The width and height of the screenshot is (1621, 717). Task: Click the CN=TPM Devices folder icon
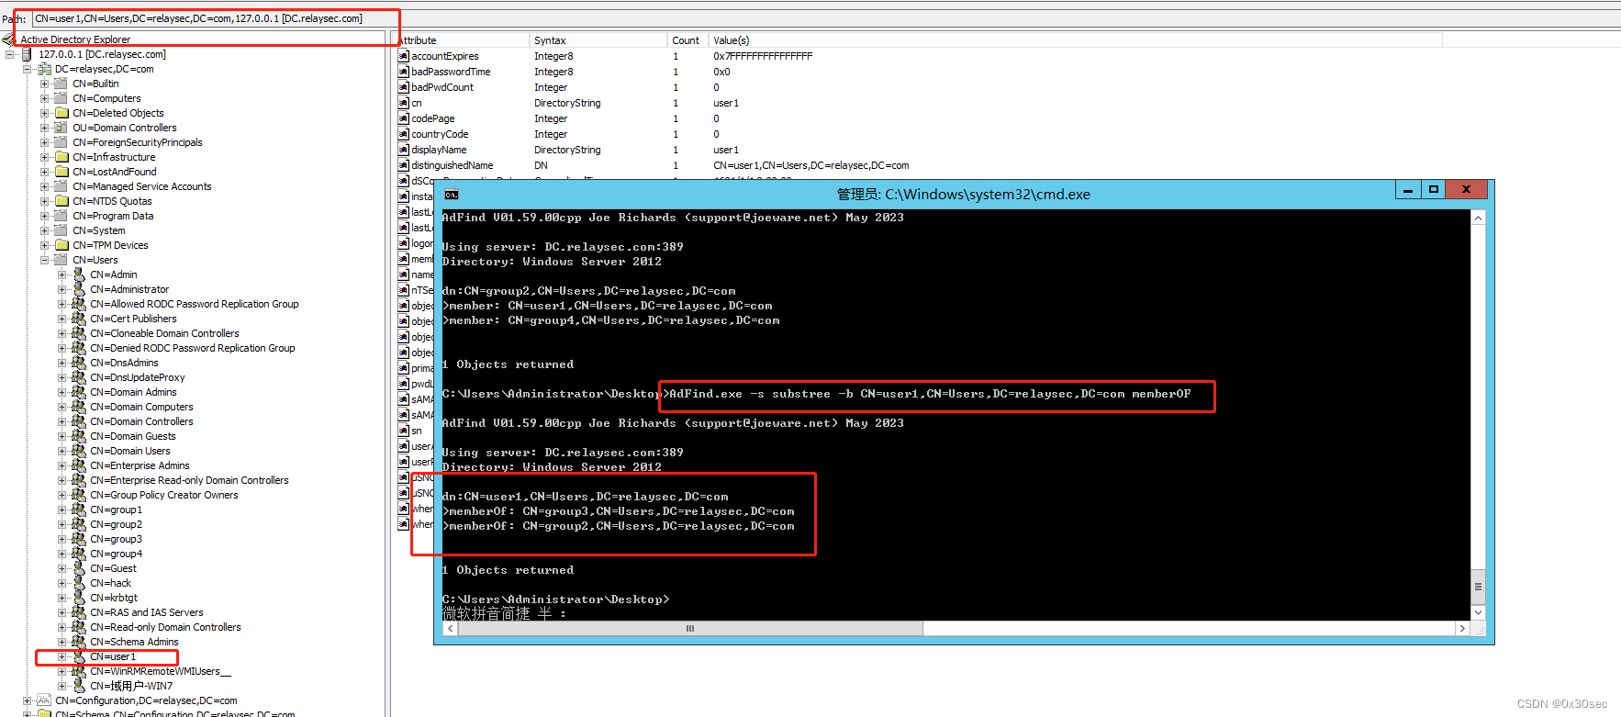(61, 245)
